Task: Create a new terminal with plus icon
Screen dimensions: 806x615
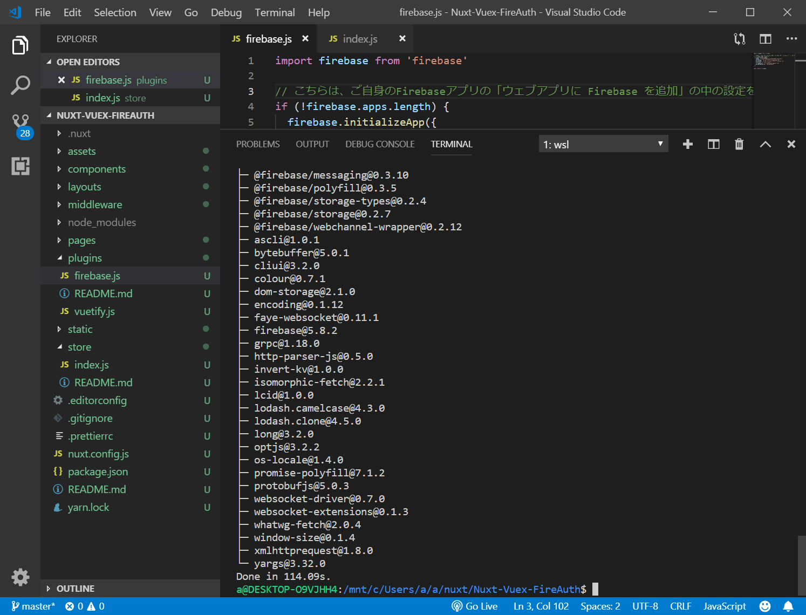Action: [688, 144]
